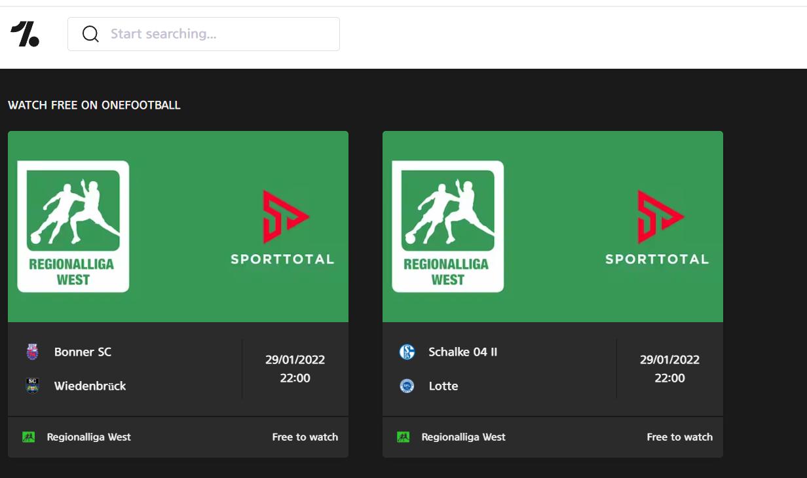
Task: Open Regionalliga West link under Schalke match
Action: point(464,437)
